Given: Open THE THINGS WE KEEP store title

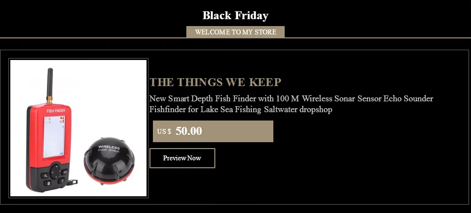Looking at the screenshot, I should coord(215,82).
